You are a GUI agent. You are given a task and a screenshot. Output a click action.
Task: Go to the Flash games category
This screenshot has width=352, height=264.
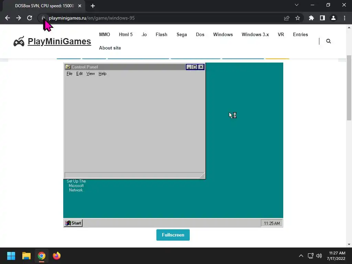point(162,35)
